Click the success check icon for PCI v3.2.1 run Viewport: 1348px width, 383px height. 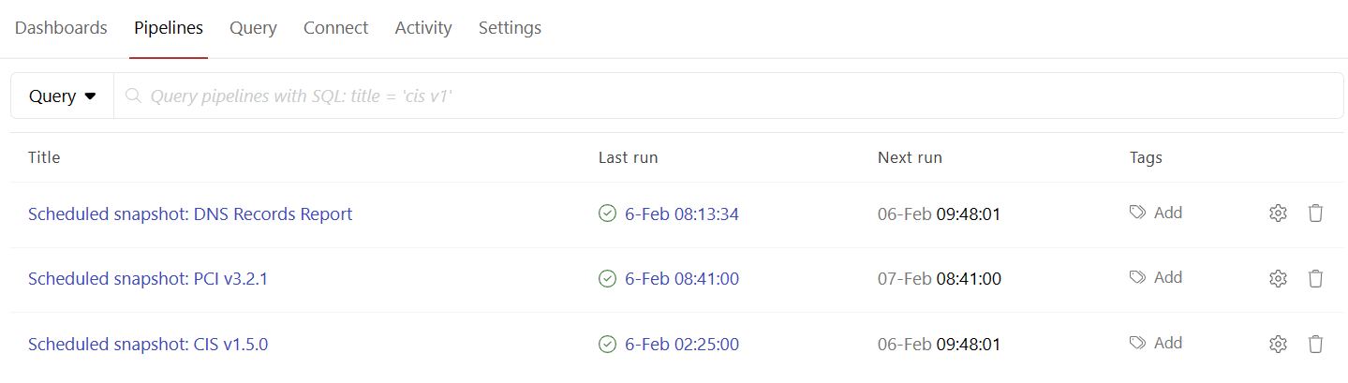607,278
